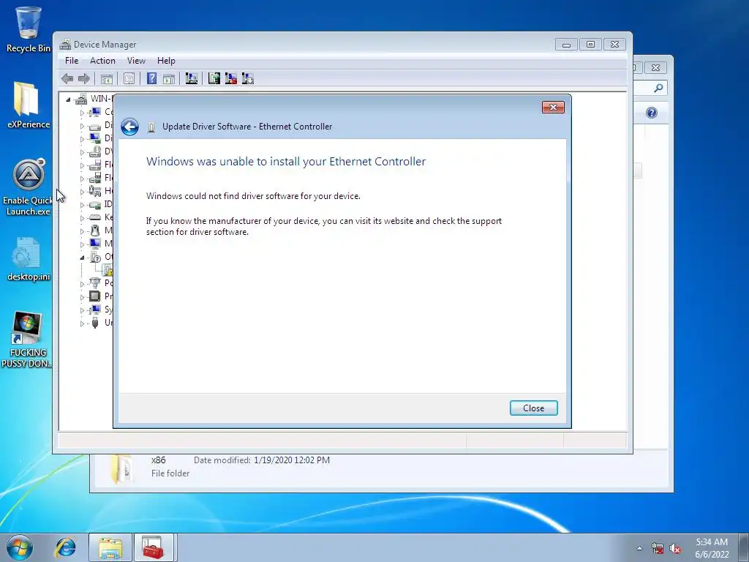This screenshot has height=562, width=749.
Task: Expand the Computer category node
Action: tap(82, 113)
